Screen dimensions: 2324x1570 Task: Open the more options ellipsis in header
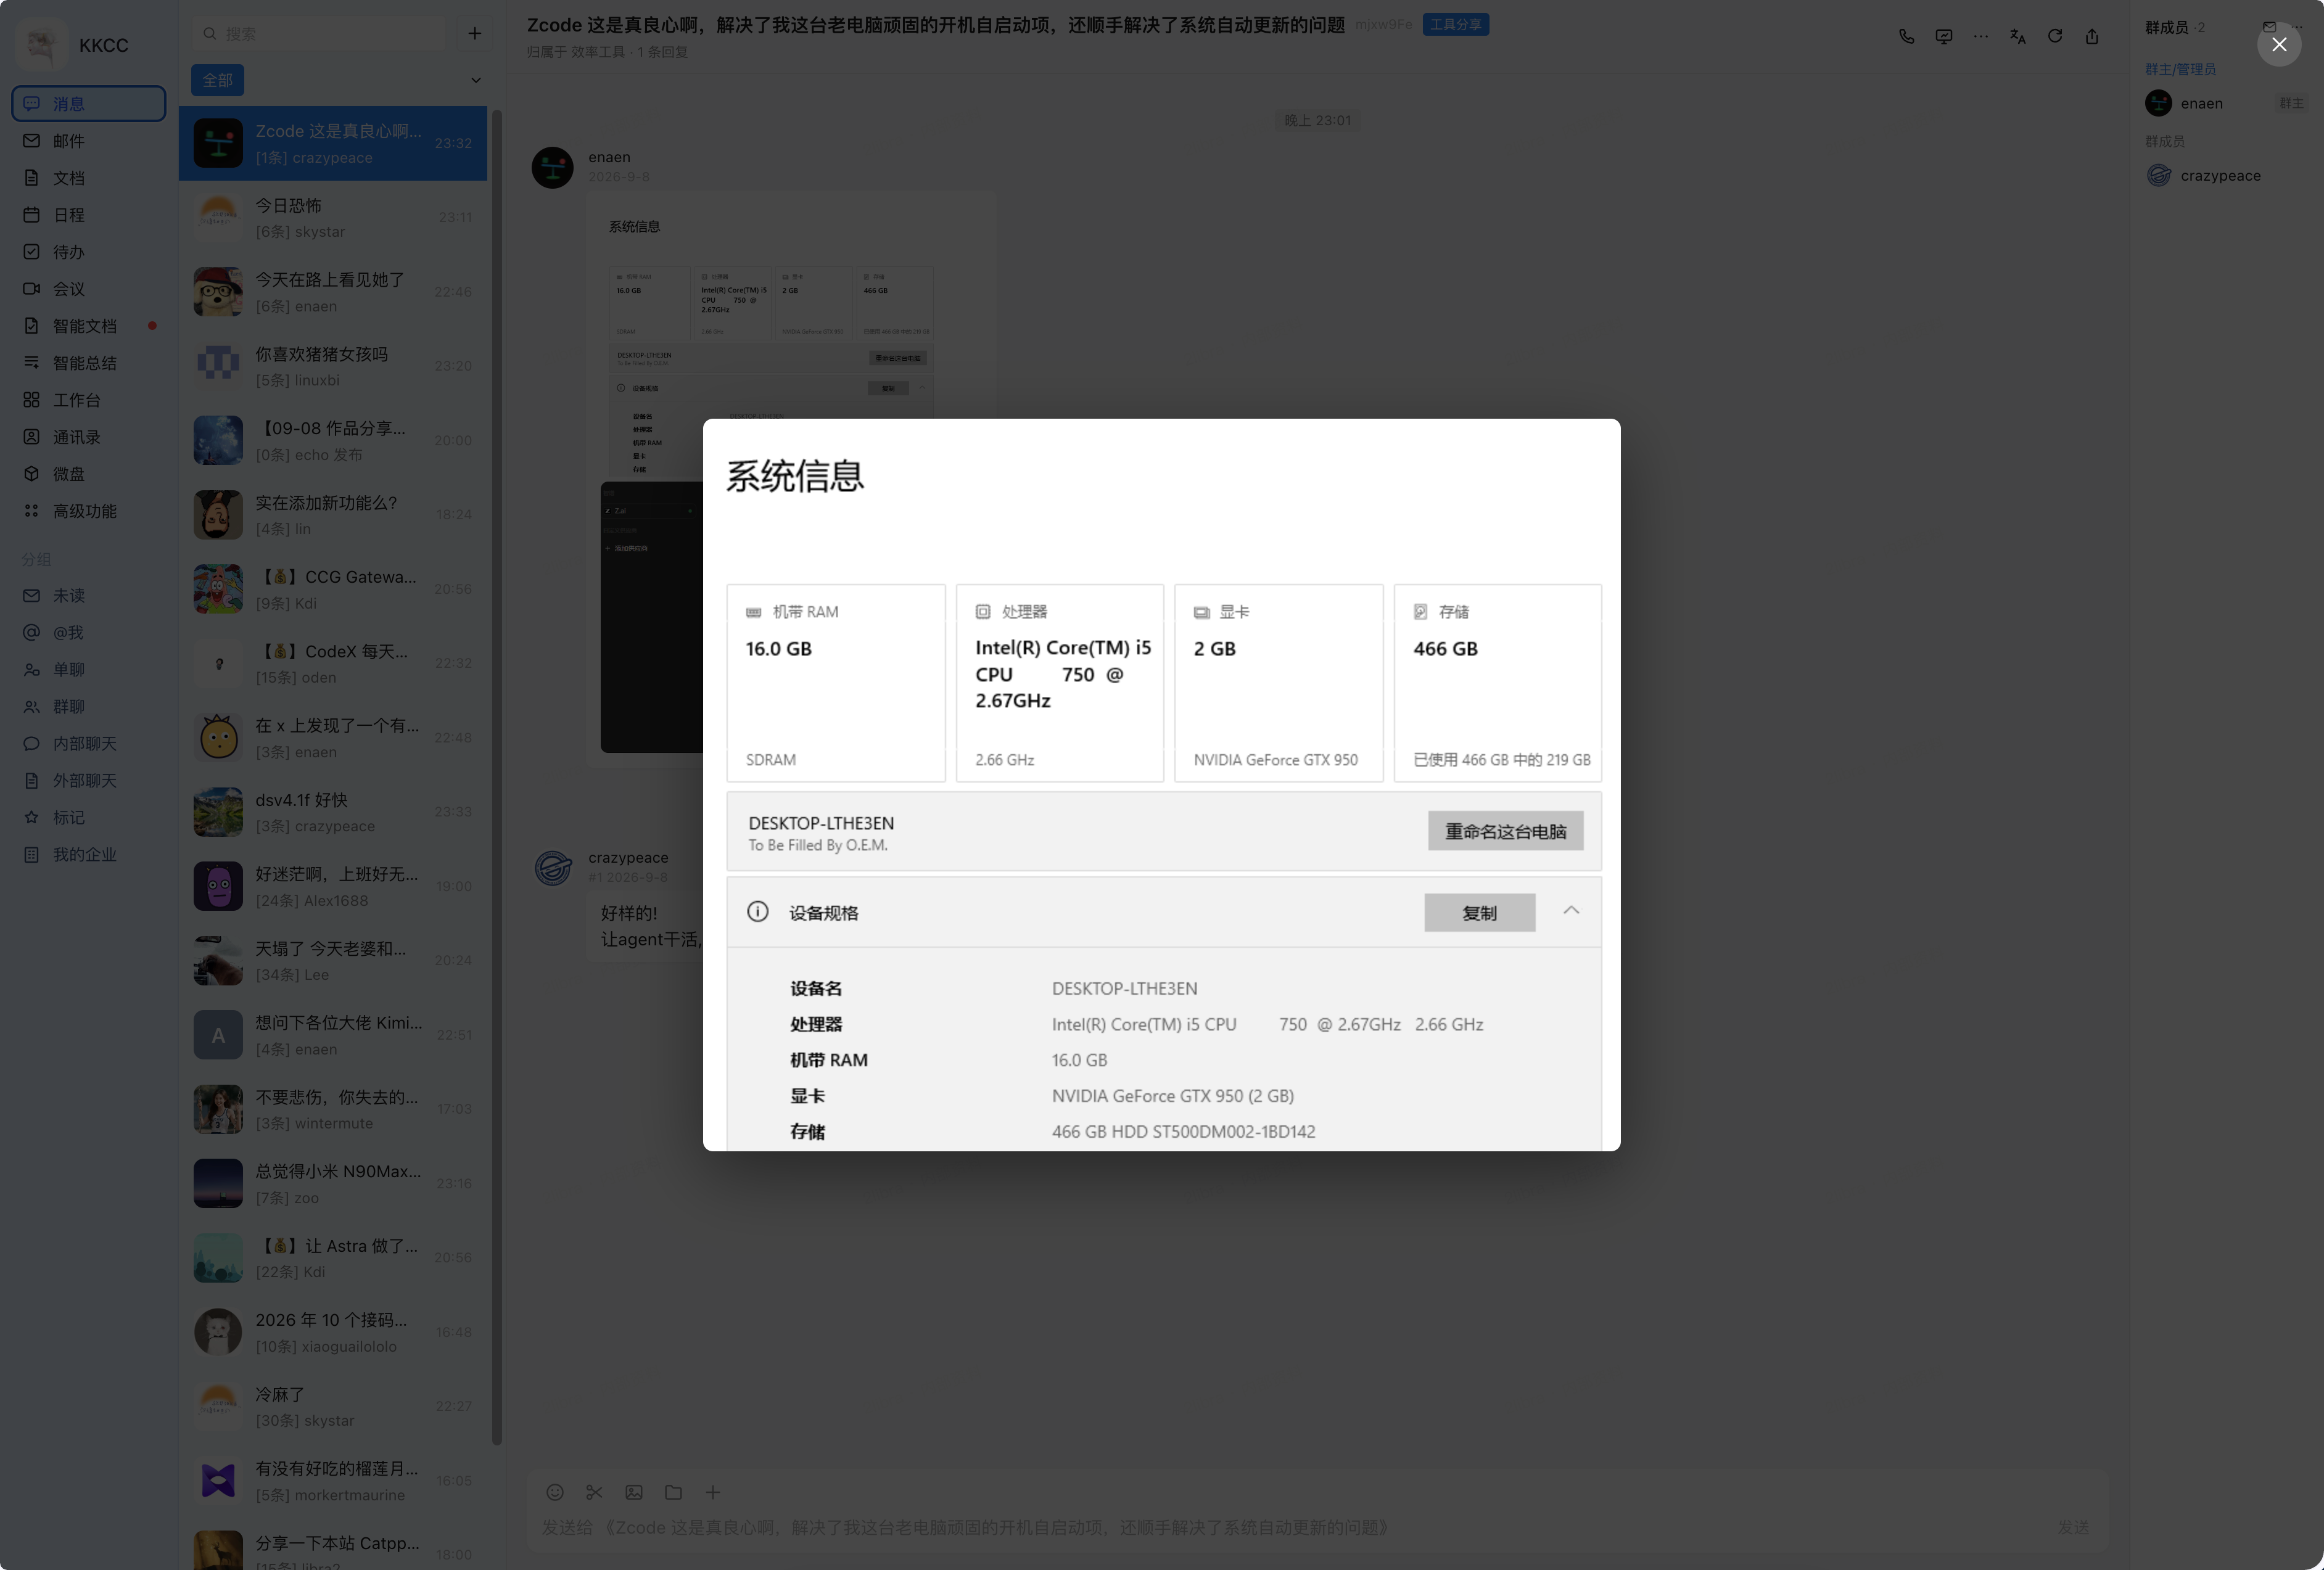(x=1980, y=36)
